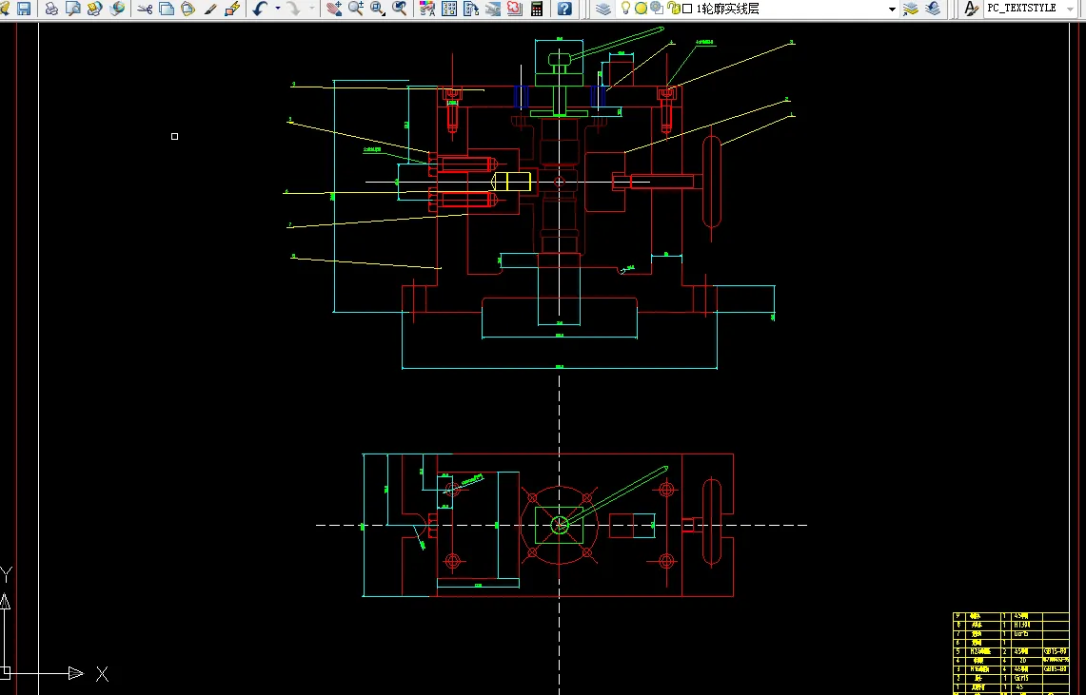
Task: Open the Properties palette icon
Action: coord(427,9)
